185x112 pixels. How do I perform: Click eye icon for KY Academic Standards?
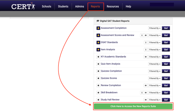pos(146,57)
